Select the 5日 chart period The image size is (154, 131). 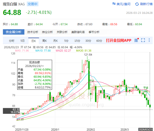(x=23, y=41)
